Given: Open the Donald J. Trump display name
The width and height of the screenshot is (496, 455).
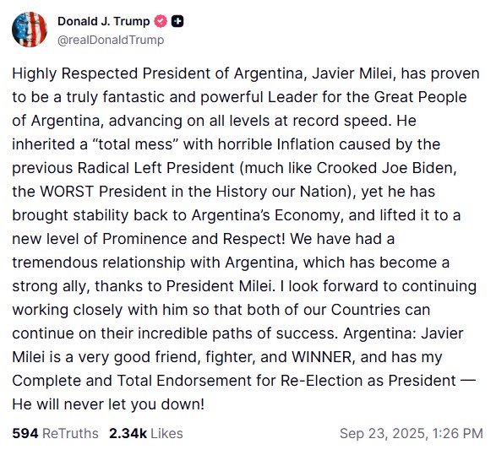Looking at the screenshot, I should tap(103, 21).
